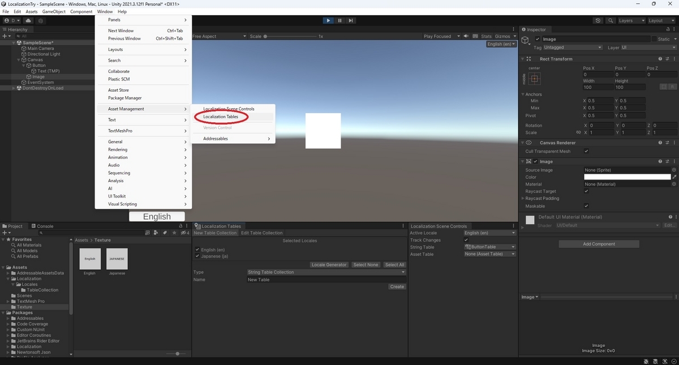Toggle the hidden packages visibility icon in Project search bar
The image size is (679, 365).
point(183,233)
